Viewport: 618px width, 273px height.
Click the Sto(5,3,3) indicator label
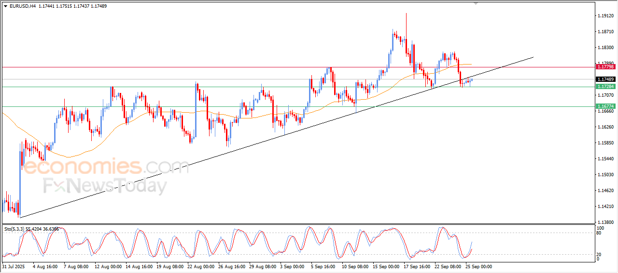tap(13, 229)
